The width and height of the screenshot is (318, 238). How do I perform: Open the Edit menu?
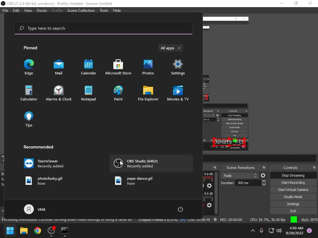click(16, 10)
